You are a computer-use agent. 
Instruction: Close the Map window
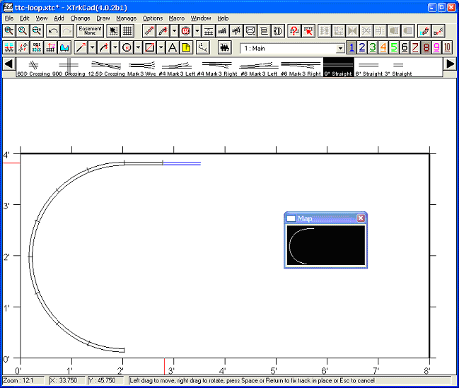361,218
